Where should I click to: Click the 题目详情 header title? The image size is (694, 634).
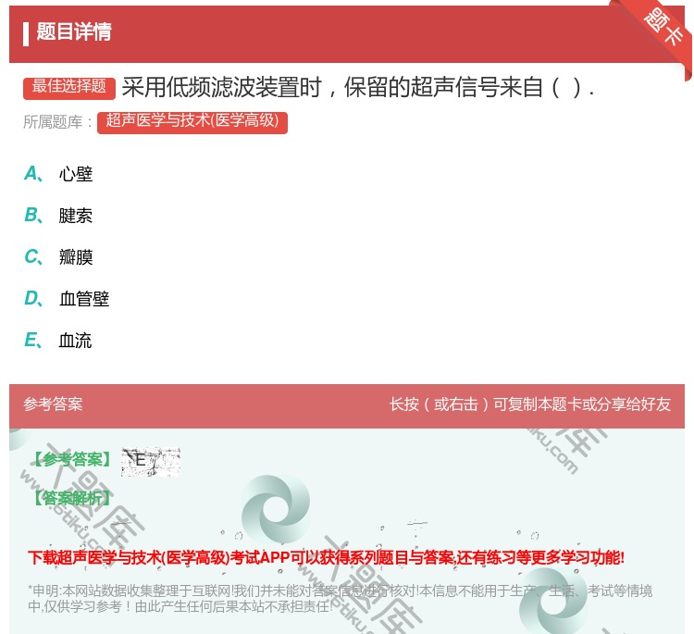(x=74, y=31)
